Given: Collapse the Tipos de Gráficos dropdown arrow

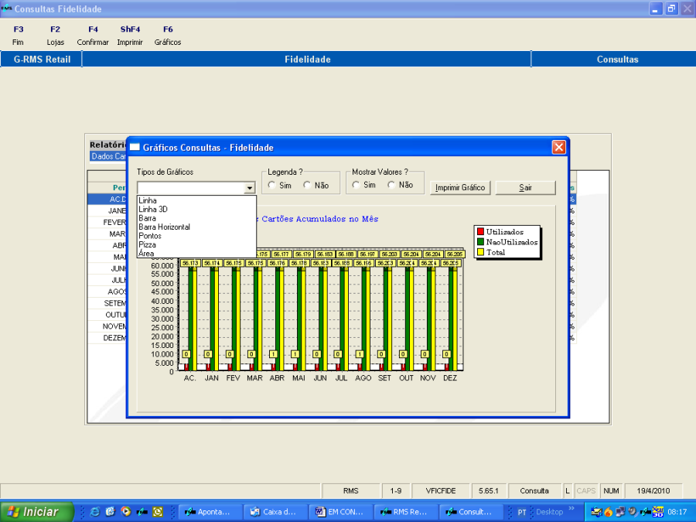Looking at the screenshot, I should pyautogui.click(x=249, y=188).
